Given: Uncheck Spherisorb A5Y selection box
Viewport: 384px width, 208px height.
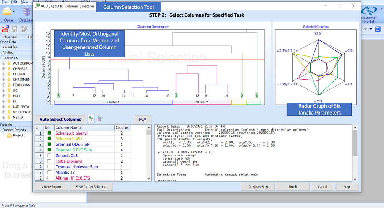Looking at the screenshot, I should [x=49, y=138].
